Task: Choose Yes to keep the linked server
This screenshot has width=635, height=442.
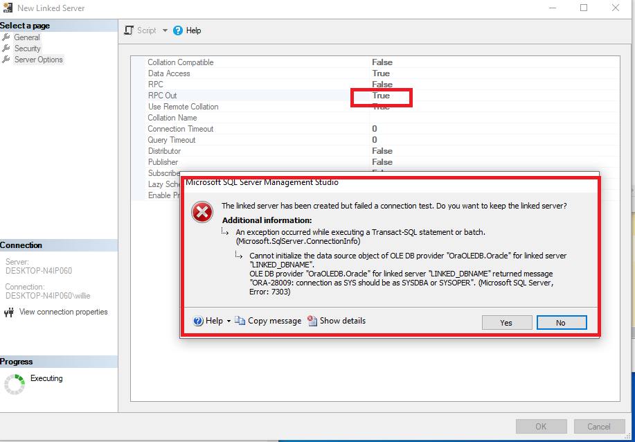Action: click(507, 322)
